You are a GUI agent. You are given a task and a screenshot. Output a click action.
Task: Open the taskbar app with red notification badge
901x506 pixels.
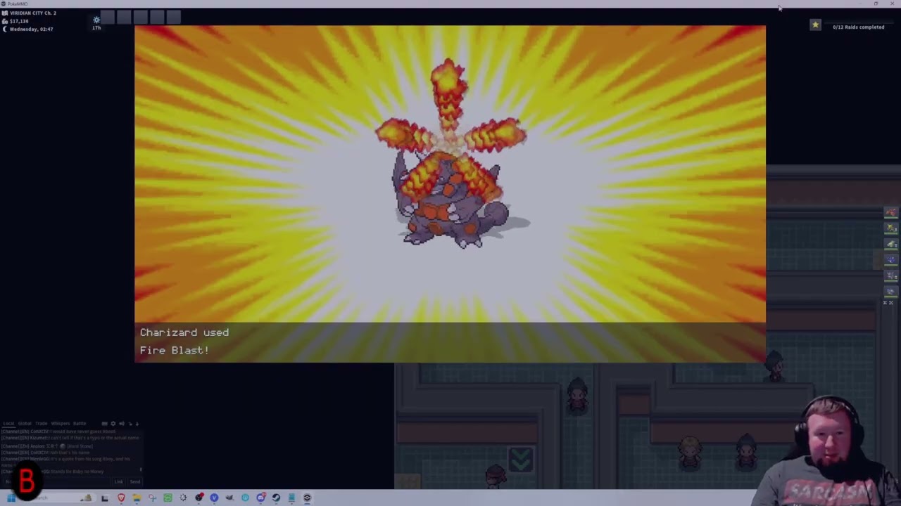click(199, 498)
